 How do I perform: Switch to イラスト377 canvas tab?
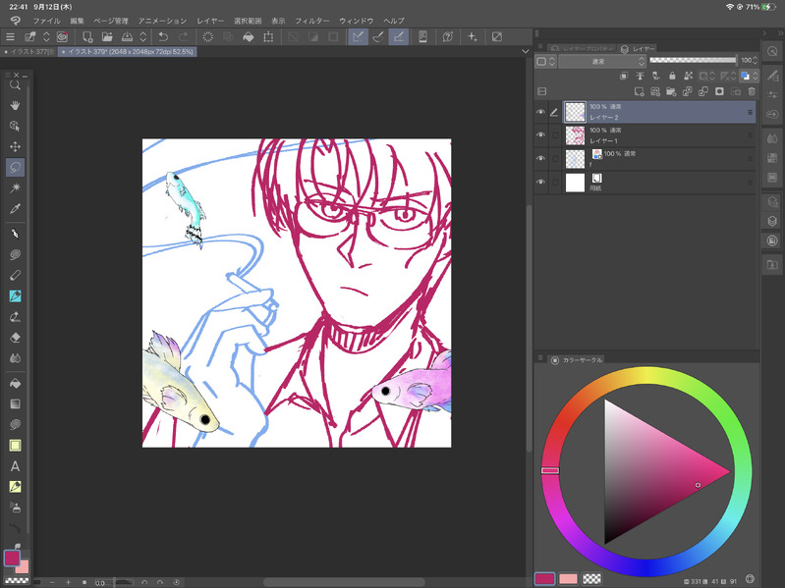click(29, 51)
